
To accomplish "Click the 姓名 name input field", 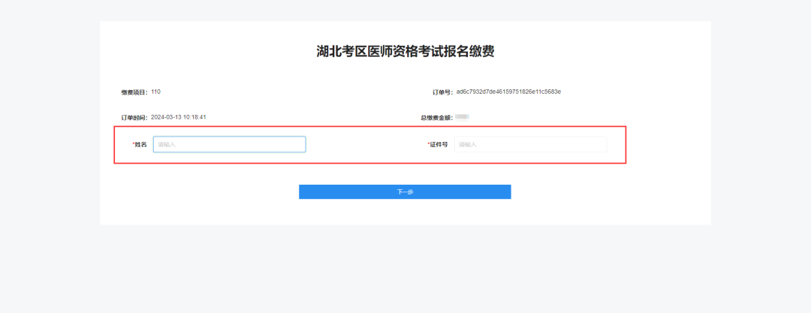I will click(x=229, y=144).
